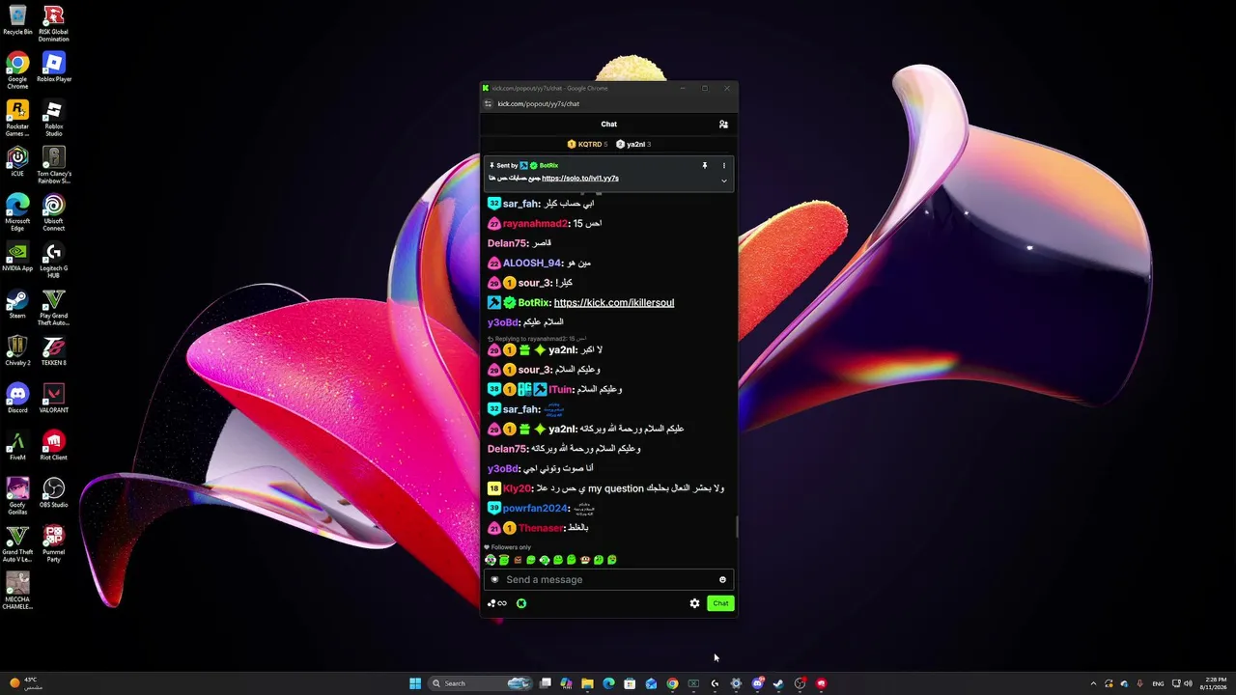Open Pummel Party desktop icon

[x=54, y=543]
